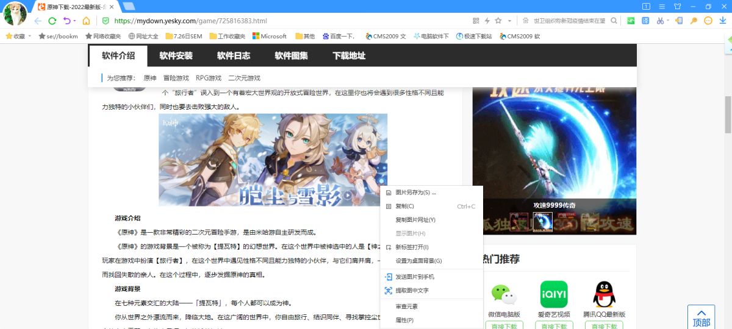This screenshot has height=329, width=732.
Task: Choose 复制图片网址 in context menu
Action: [415, 219]
